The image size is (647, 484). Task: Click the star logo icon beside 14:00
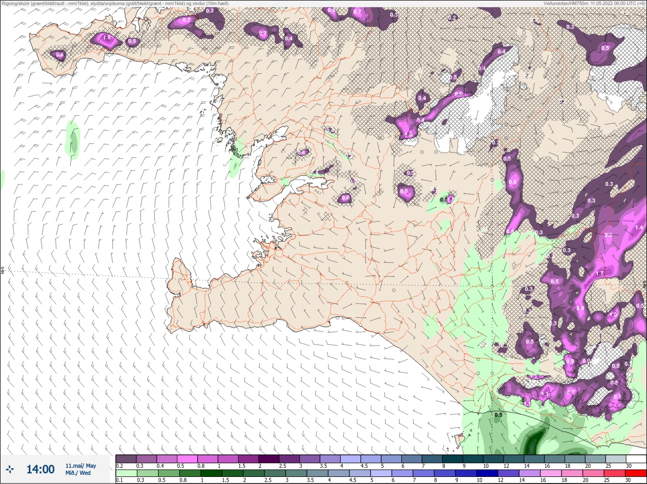pyautogui.click(x=10, y=469)
